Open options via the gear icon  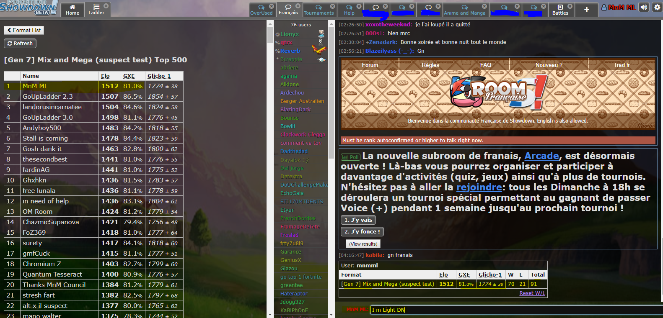coord(657,7)
